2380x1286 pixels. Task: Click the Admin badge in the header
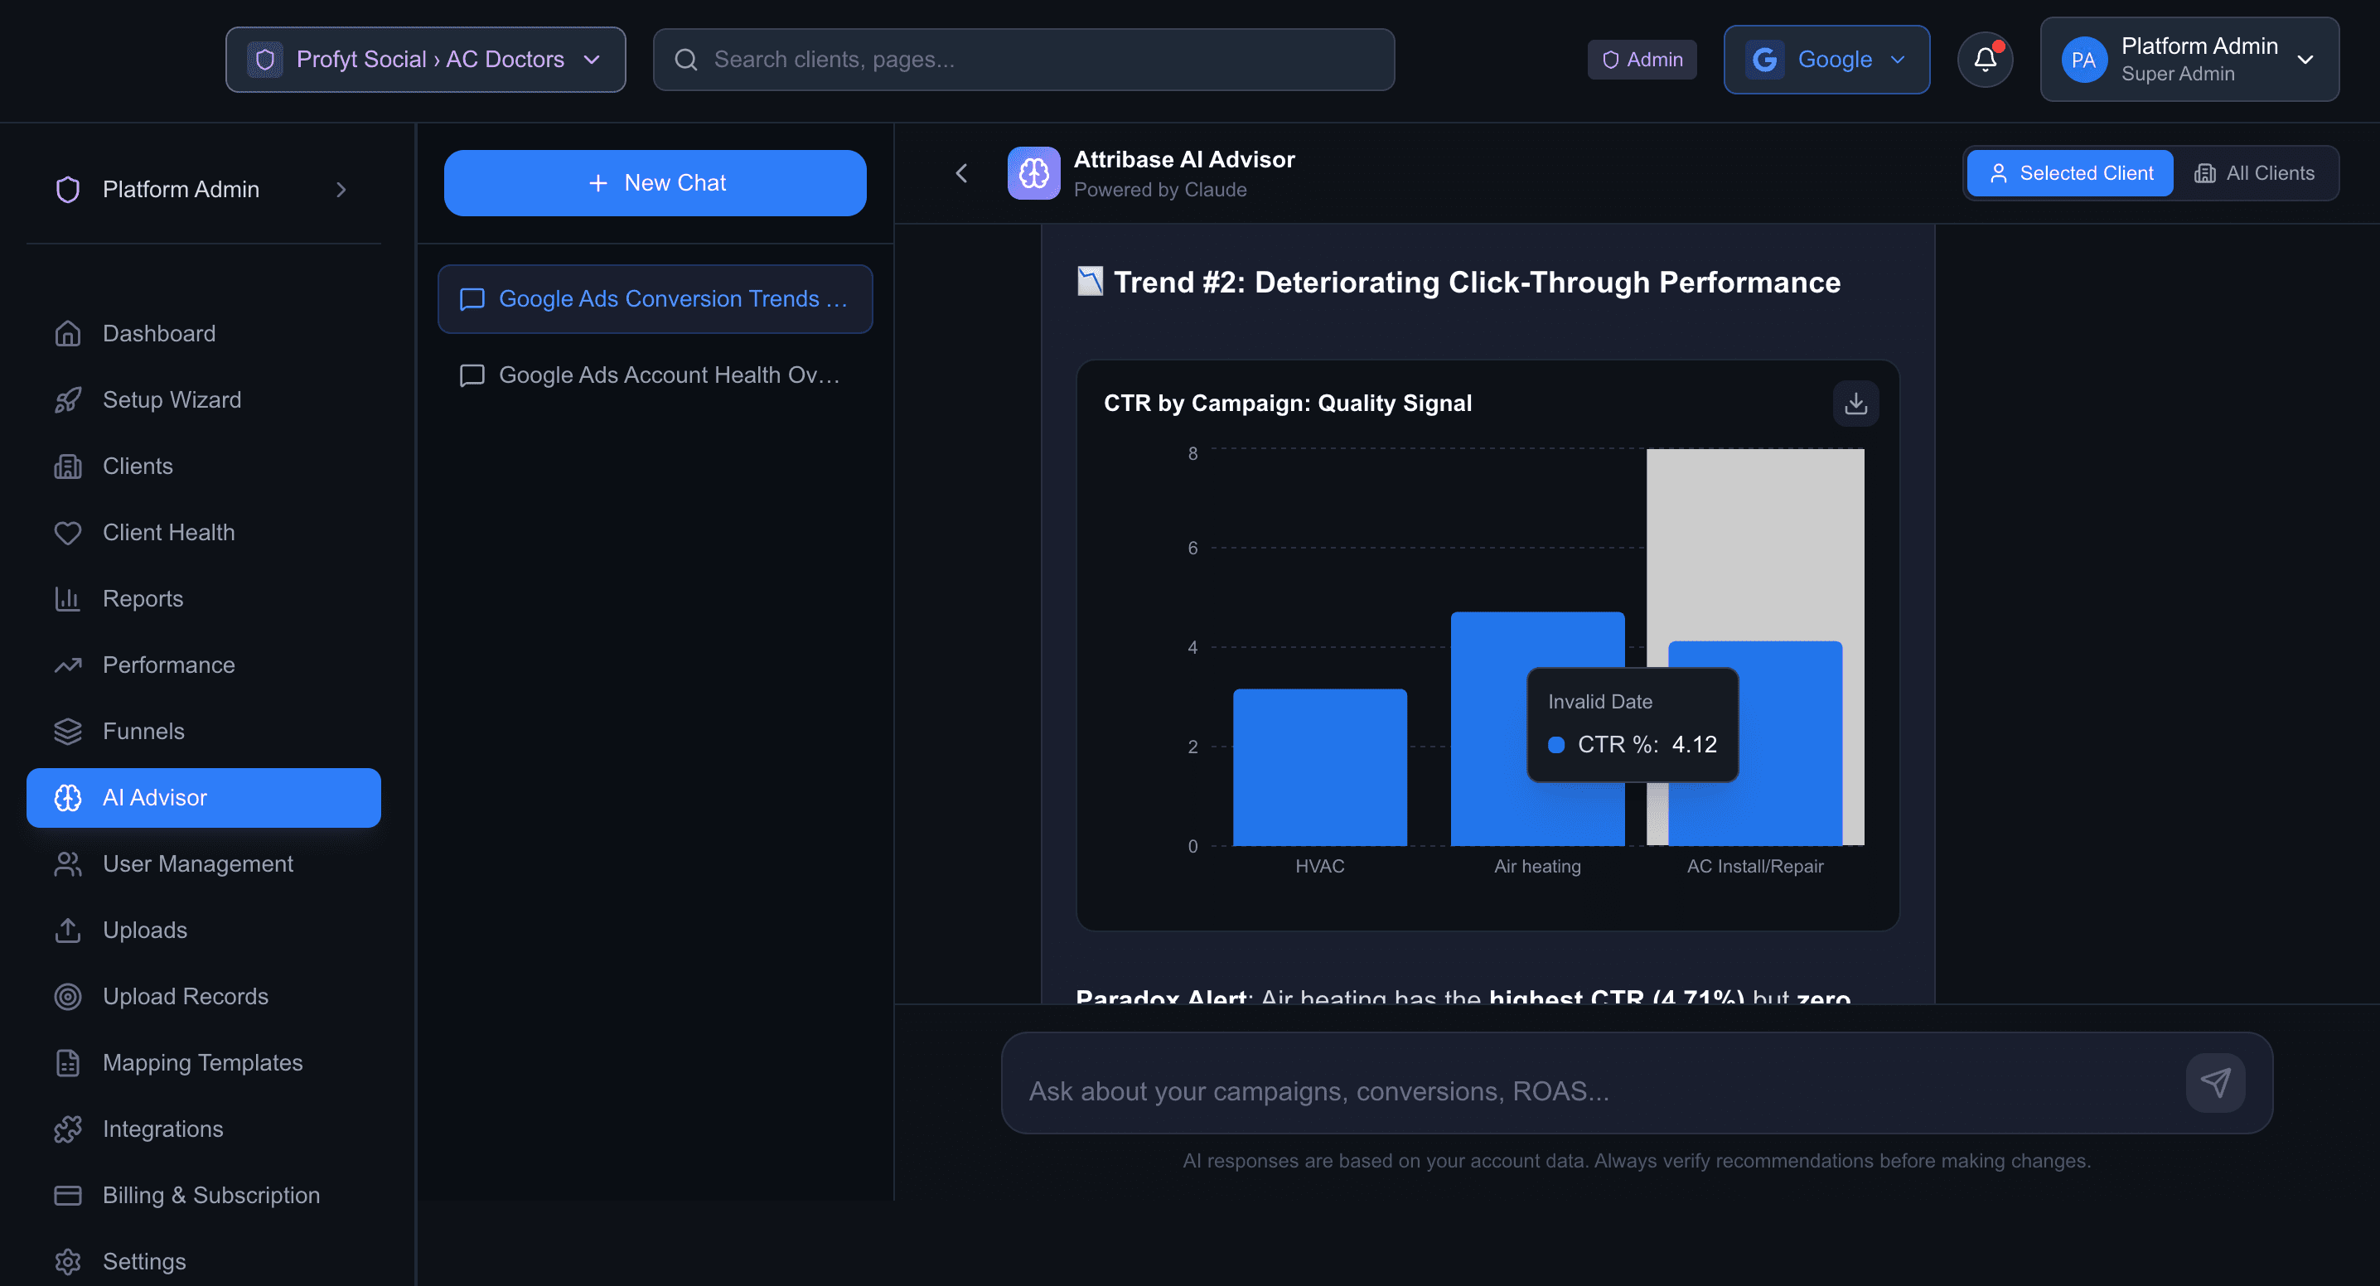click(1641, 60)
